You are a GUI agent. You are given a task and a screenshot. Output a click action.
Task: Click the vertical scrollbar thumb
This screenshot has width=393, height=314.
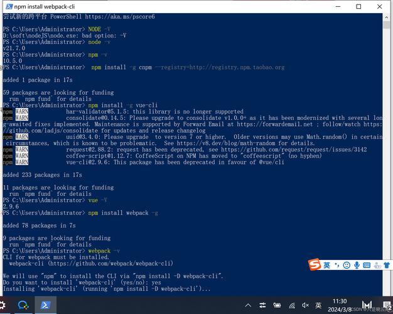tap(386, 25)
